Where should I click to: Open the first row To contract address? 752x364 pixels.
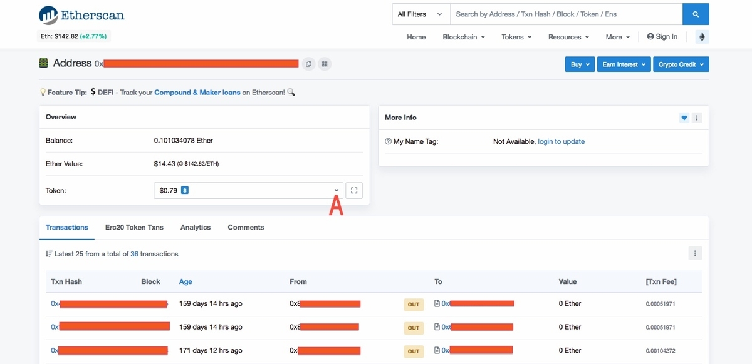478,304
